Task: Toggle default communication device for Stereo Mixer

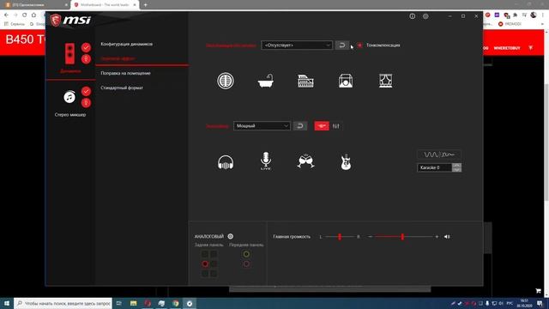Action: [86, 103]
